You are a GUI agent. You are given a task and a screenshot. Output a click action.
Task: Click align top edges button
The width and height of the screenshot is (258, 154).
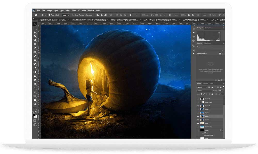(117, 15)
